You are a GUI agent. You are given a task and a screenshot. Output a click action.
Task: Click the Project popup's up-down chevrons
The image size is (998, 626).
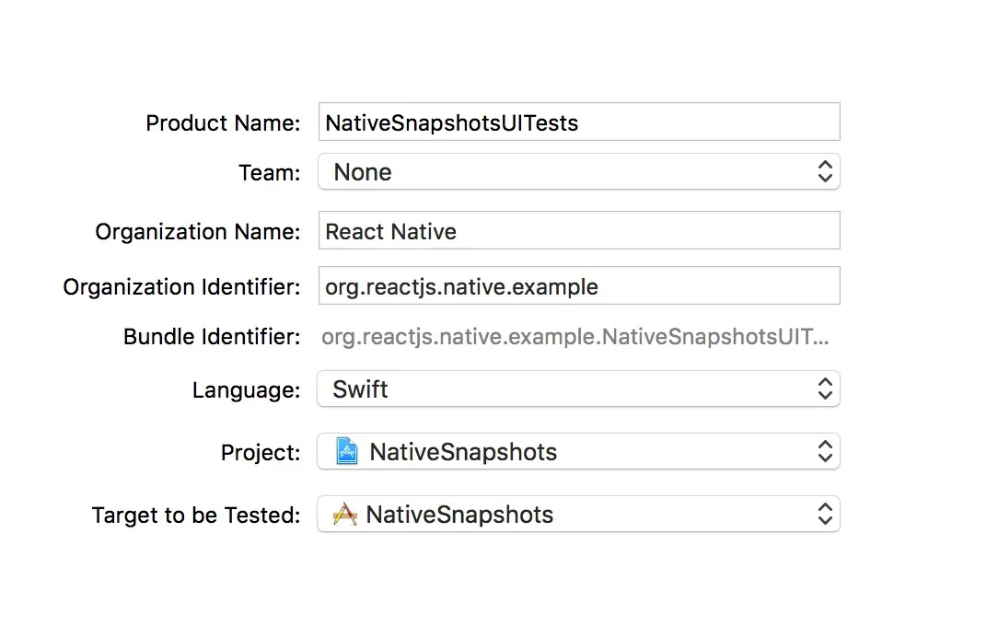tap(825, 452)
